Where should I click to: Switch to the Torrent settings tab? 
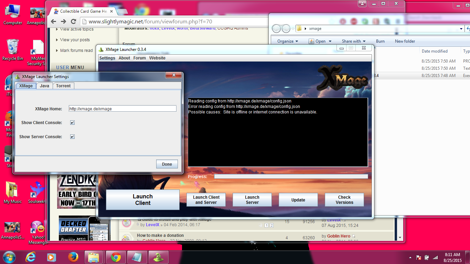(63, 86)
